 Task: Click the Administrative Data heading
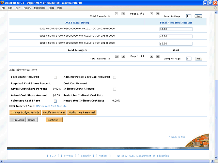pyautogui.click(x=24, y=70)
